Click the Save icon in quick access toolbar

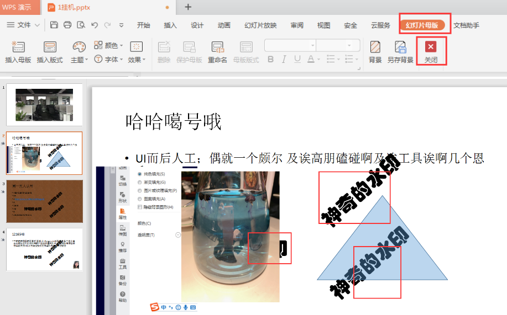[54, 25]
